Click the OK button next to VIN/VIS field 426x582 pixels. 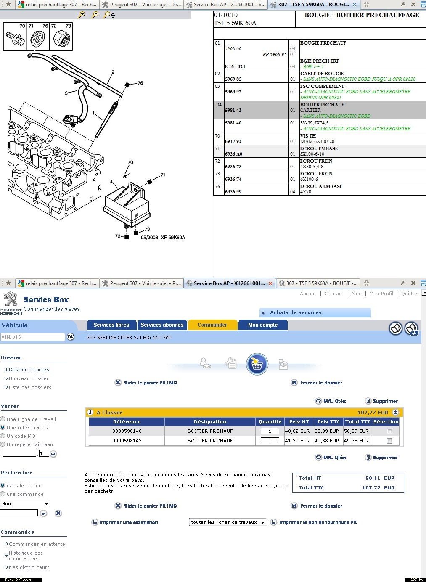pyautogui.click(x=71, y=337)
